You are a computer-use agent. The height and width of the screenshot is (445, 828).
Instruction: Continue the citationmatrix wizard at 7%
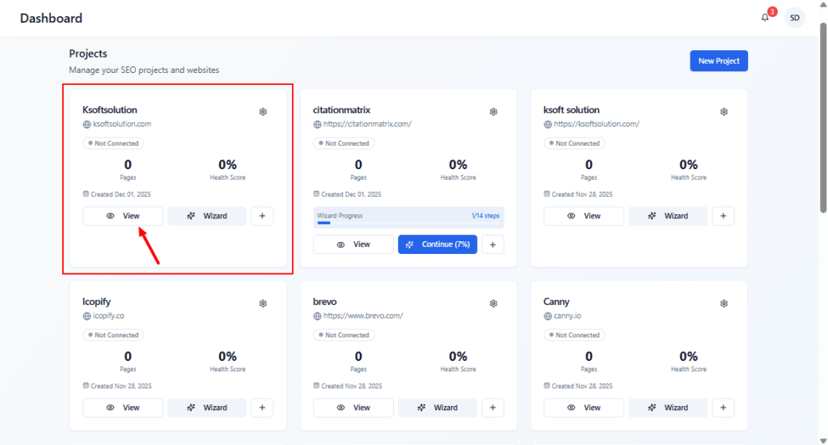point(437,244)
